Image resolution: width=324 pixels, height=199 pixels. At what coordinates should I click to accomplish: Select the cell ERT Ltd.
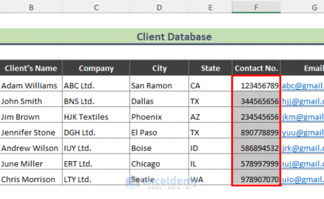(96, 162)
